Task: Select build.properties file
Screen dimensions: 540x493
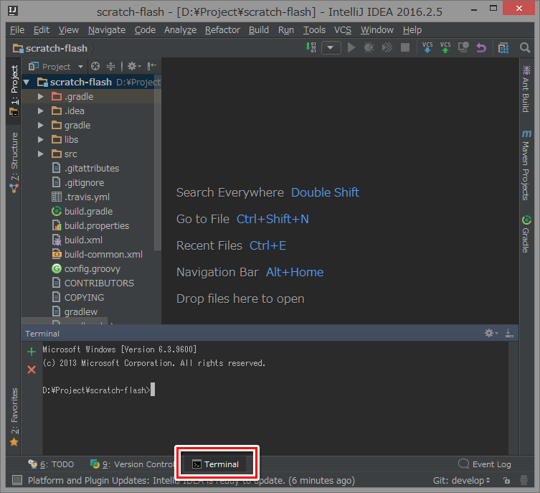Action: tap(90, 225)
